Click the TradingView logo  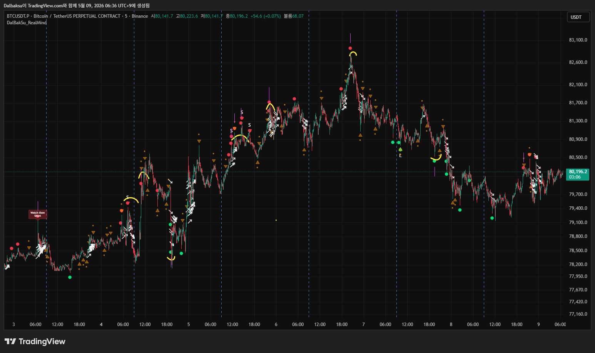click(35, 341)
